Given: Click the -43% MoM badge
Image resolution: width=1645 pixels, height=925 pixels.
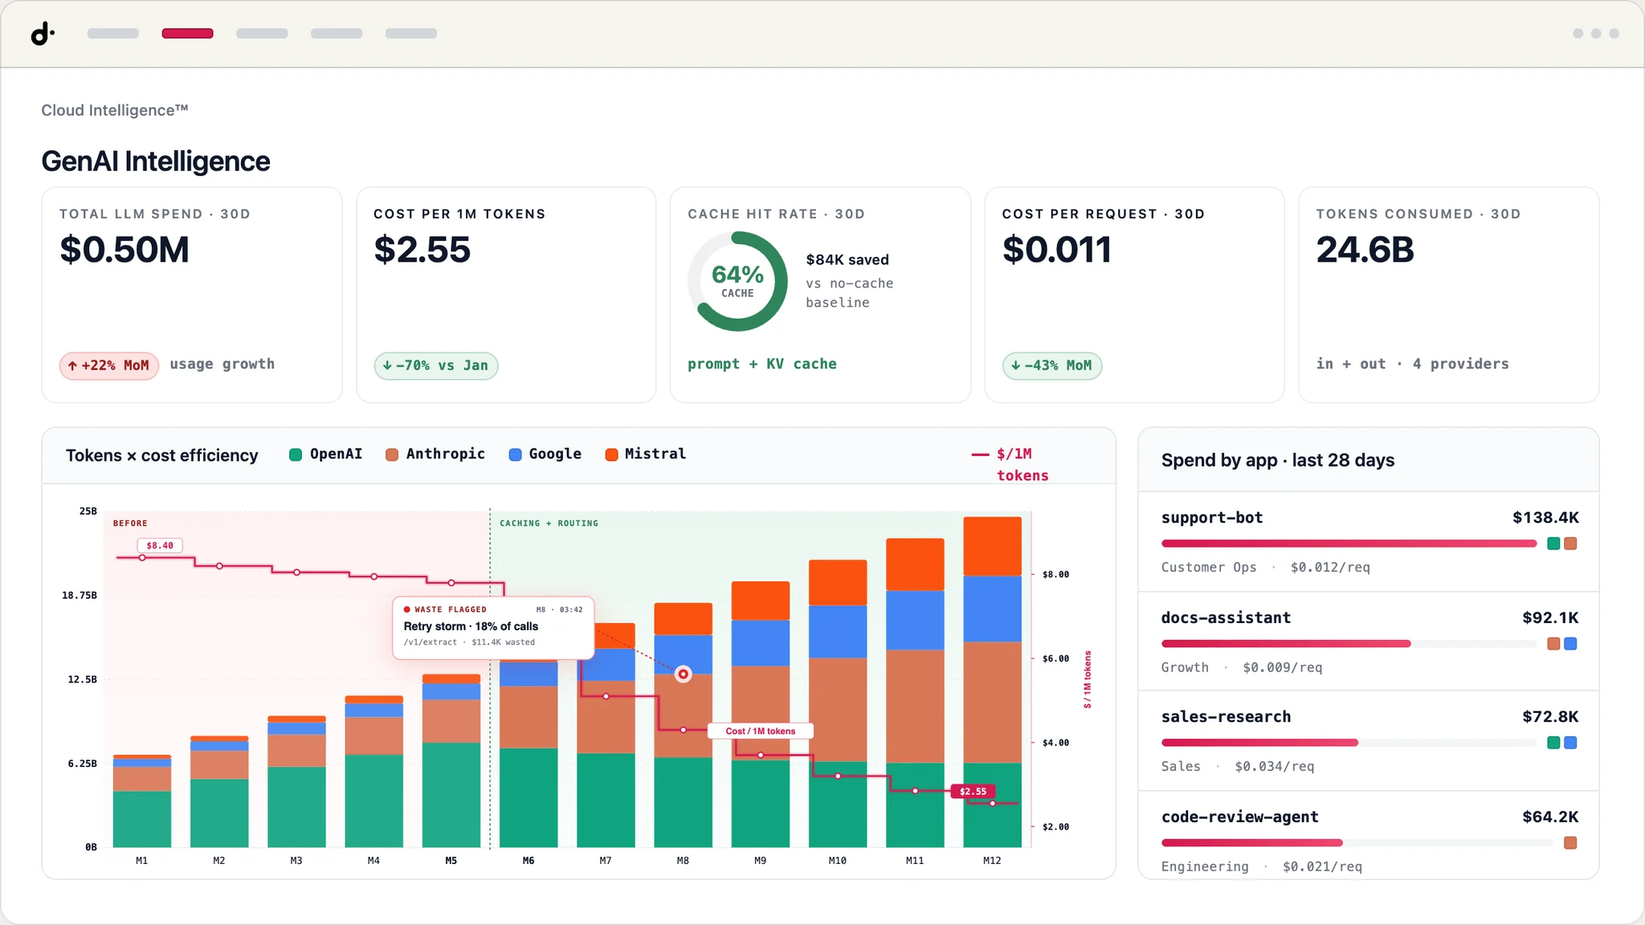Looking at the screenshot, I should pyautogui.click(x=1052, y=365).
